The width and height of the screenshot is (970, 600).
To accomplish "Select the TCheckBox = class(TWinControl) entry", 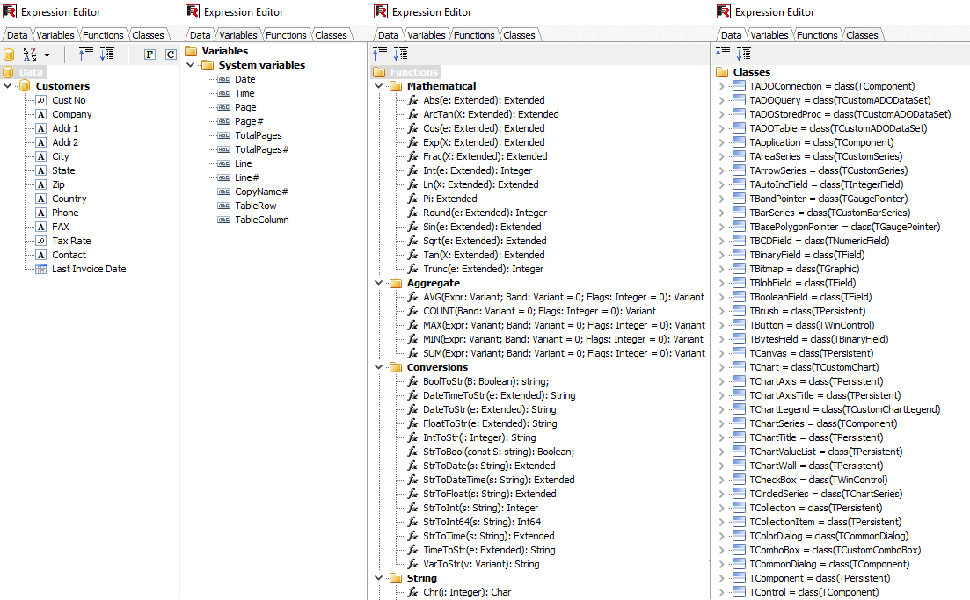I will 819,480.
